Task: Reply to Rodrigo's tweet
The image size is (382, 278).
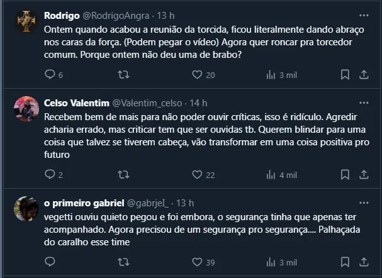Action: [51, 75]
